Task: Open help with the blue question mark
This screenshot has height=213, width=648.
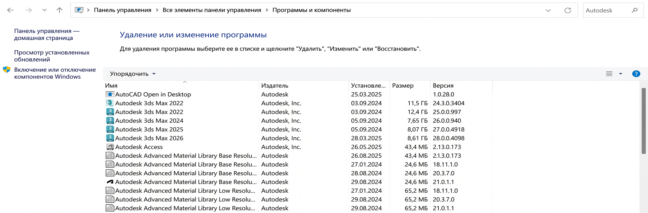Action: point(636,74)
